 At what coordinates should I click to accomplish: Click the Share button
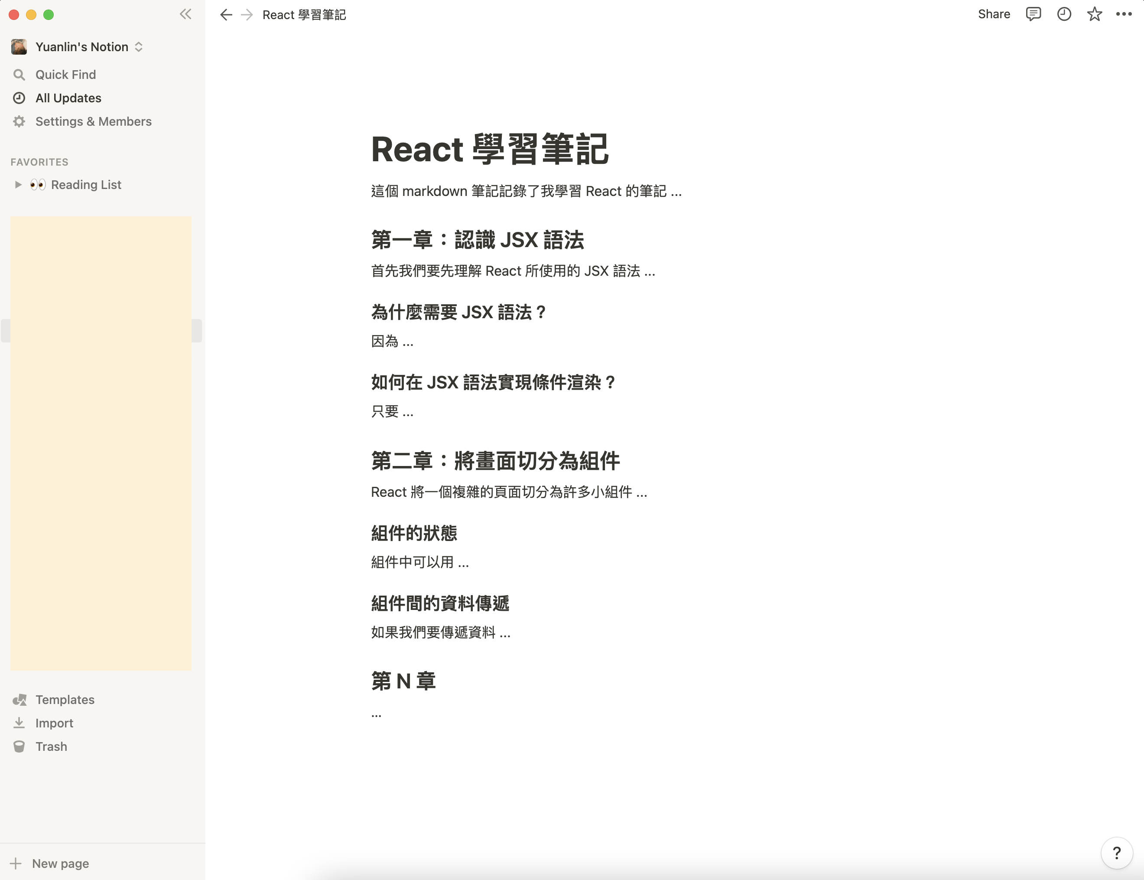pyautogui.click(x=994, y=14)
